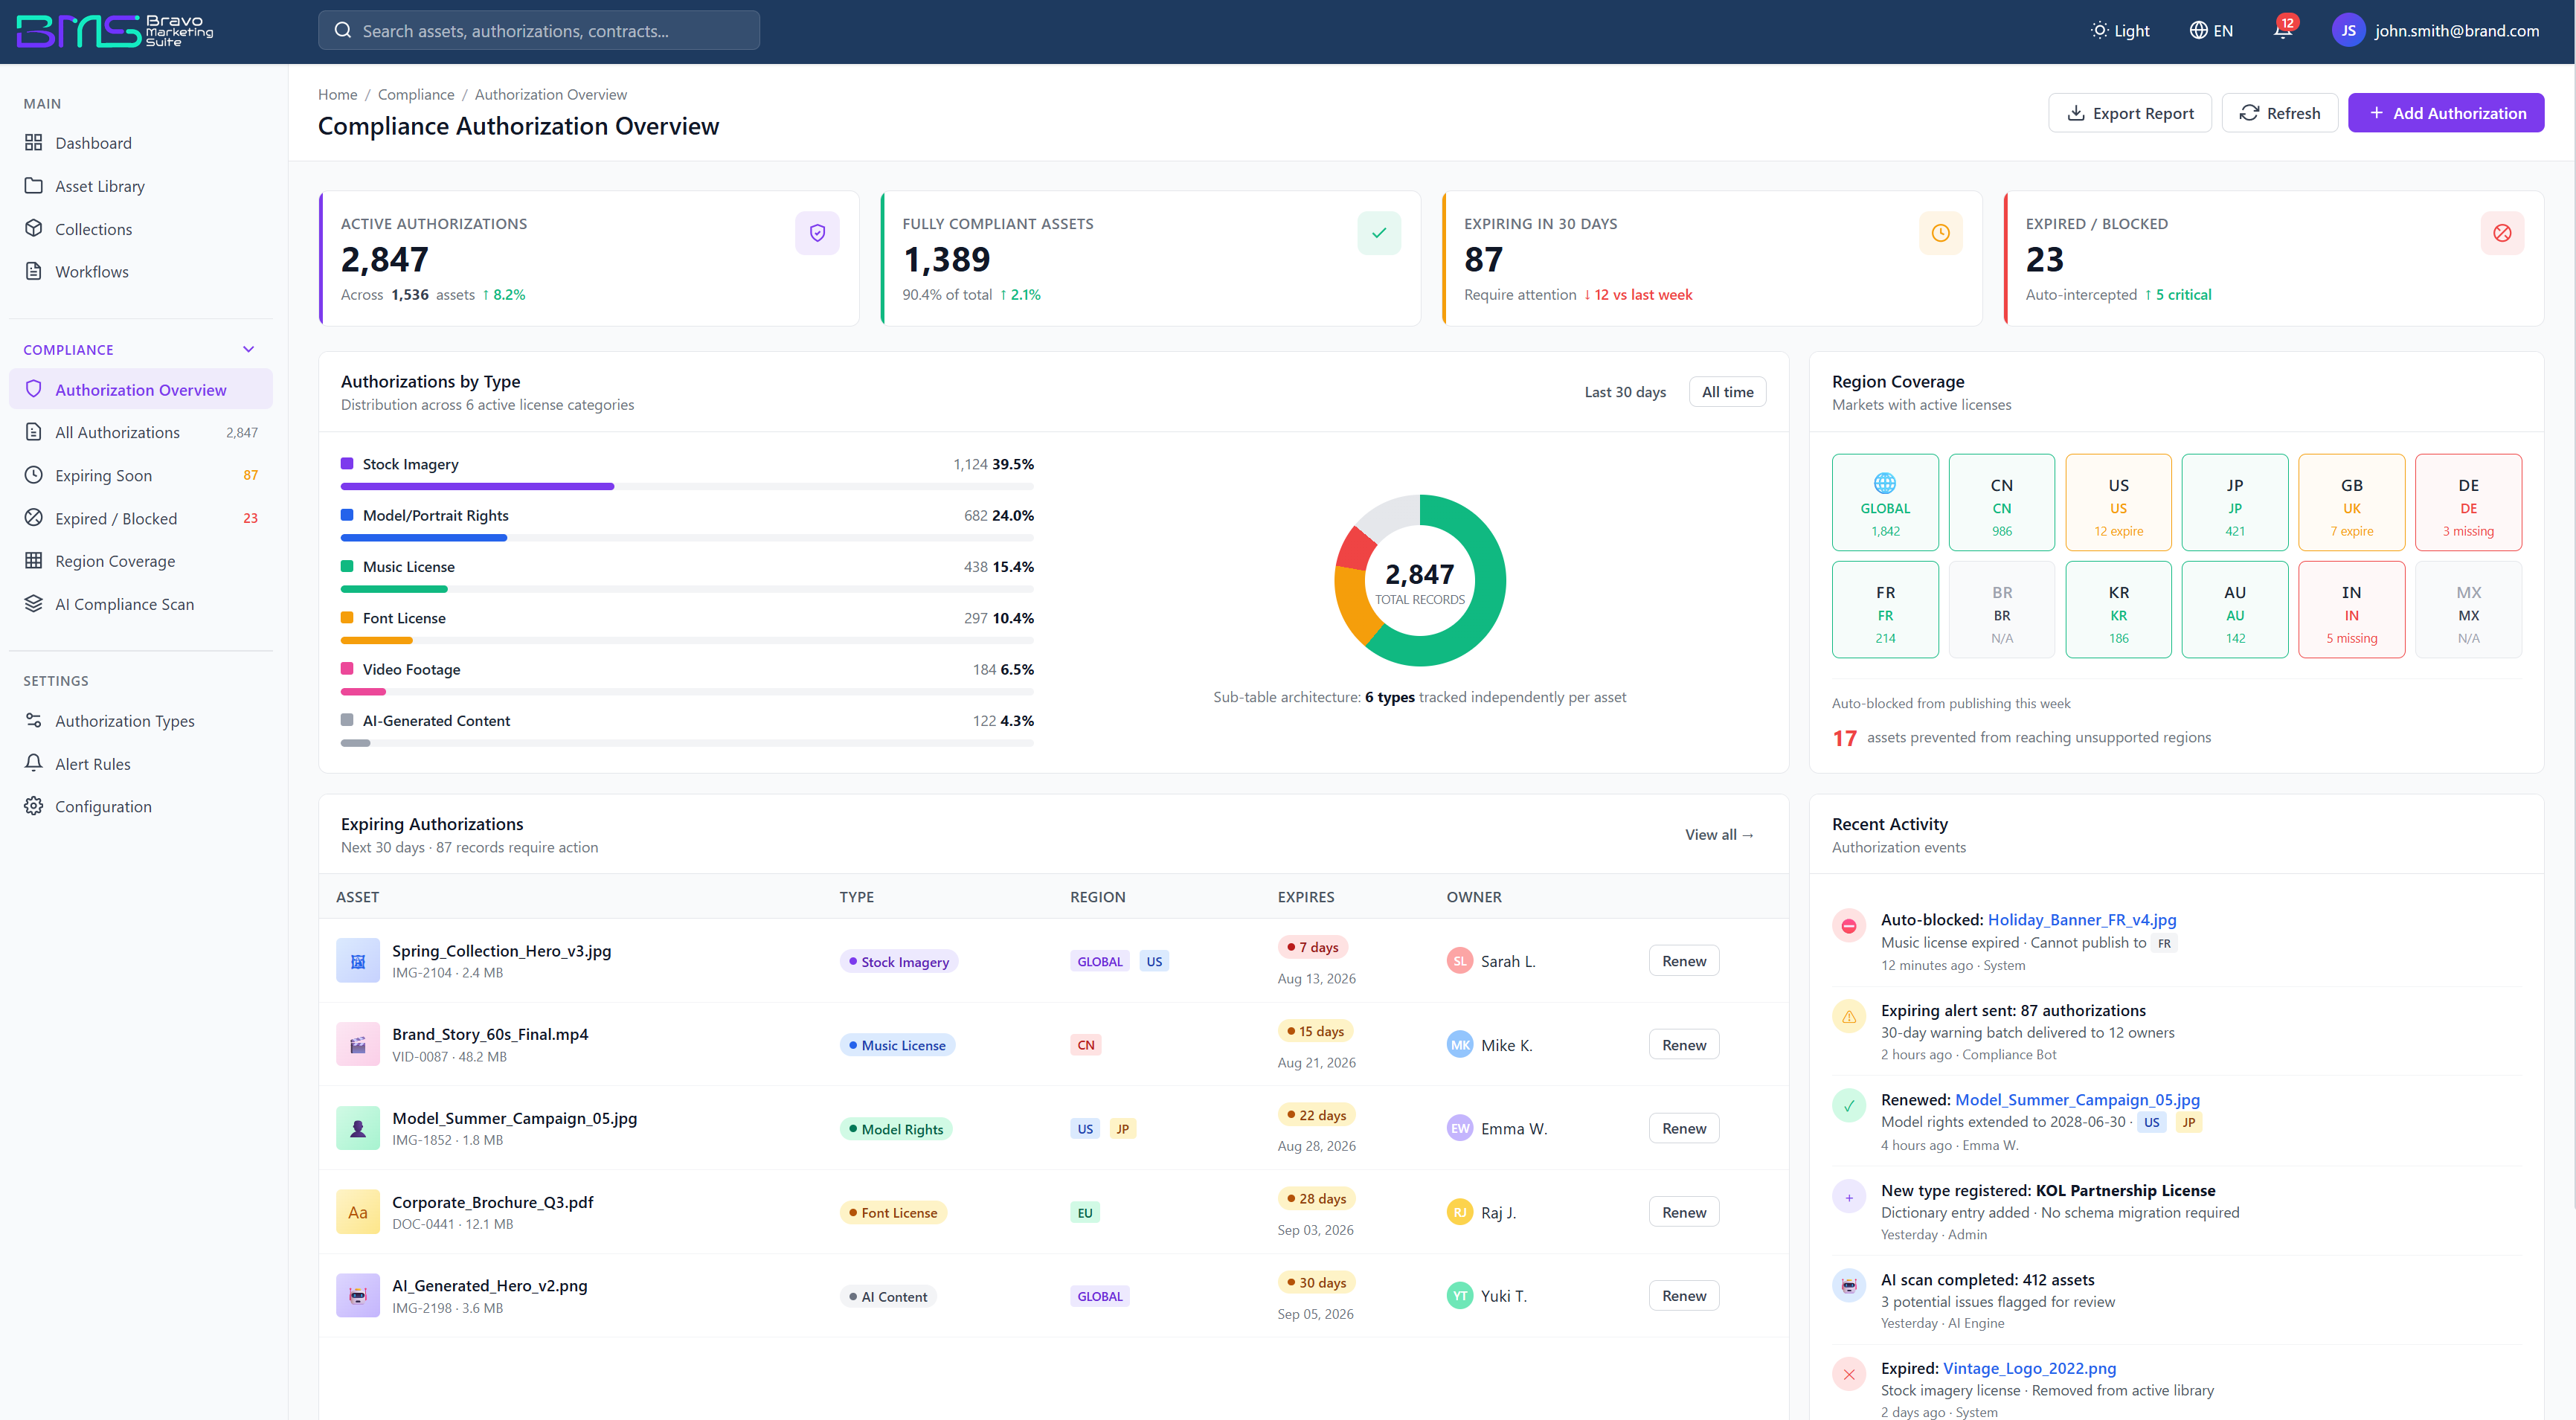The width and height of the screenshot is (2576, 1420).
Task: Open AI Compliance Scan
Action: tap(141, 604)
